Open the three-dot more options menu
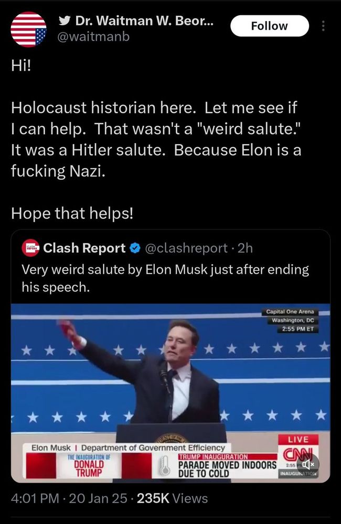The height and width of the screenshot is (524, 341). pyautogui.click(x=323, y=26)
